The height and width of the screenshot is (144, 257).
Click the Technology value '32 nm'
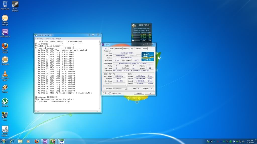[117, 60]
